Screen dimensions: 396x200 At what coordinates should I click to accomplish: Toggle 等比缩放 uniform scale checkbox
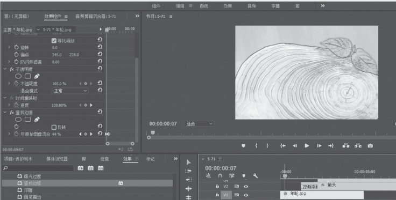pos(54,41)
